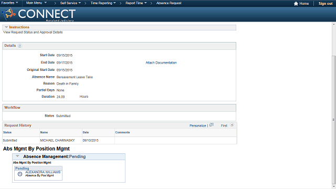Click the End Date value 09/17/2015
The height and width of the screenshot is (189, 336).
[65, 62]
